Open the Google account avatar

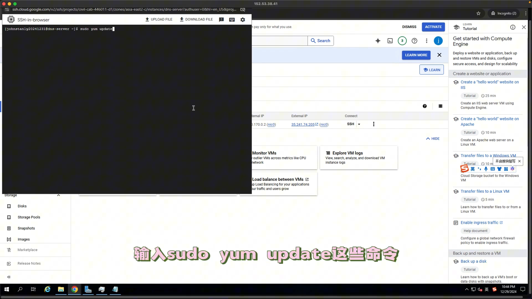438,41
